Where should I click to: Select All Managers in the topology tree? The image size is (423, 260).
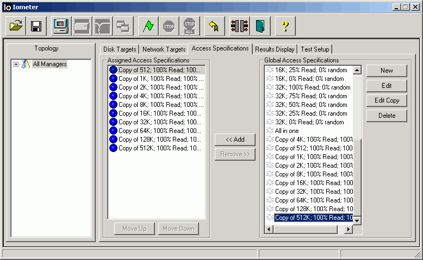pos(49,64)
